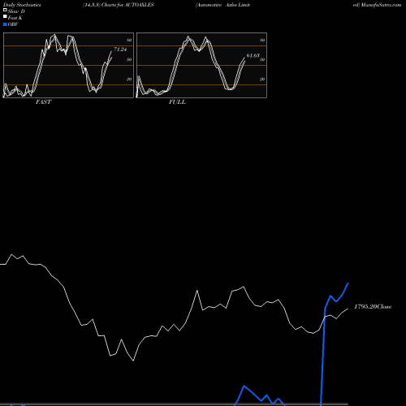Screen dimensions: 406x406
Task: Click the 80 level label in FULL chart
Action: 262,40
